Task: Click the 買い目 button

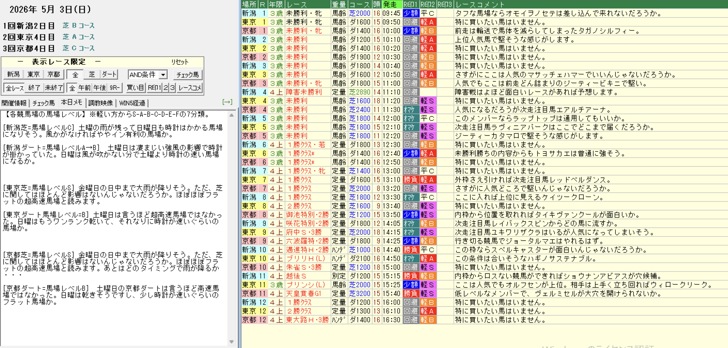Action: (x=135, y=88)
